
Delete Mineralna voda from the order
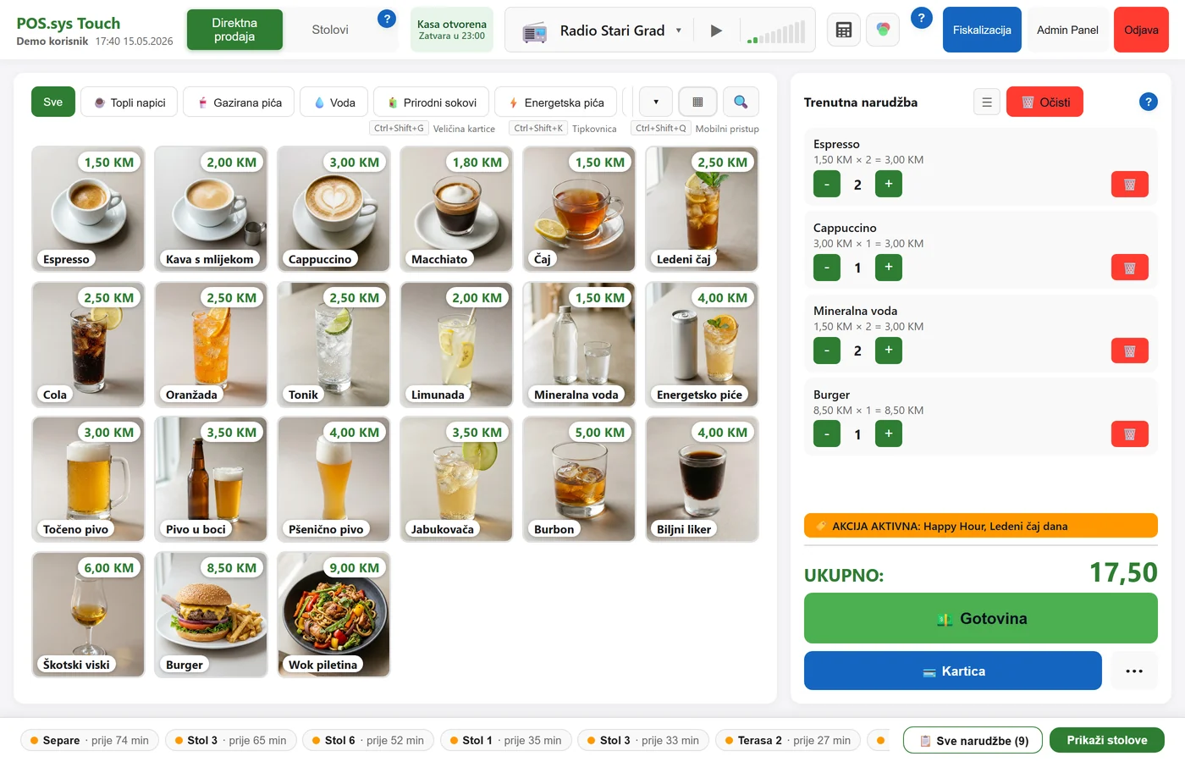tap(1129, 351)
